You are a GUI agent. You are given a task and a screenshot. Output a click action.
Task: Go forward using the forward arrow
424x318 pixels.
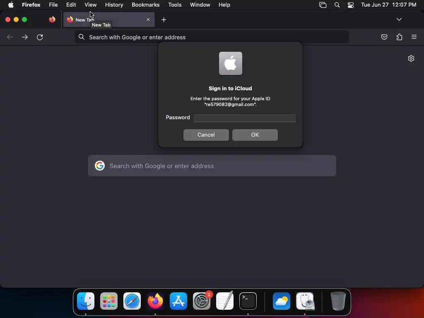tap(25, 37)
